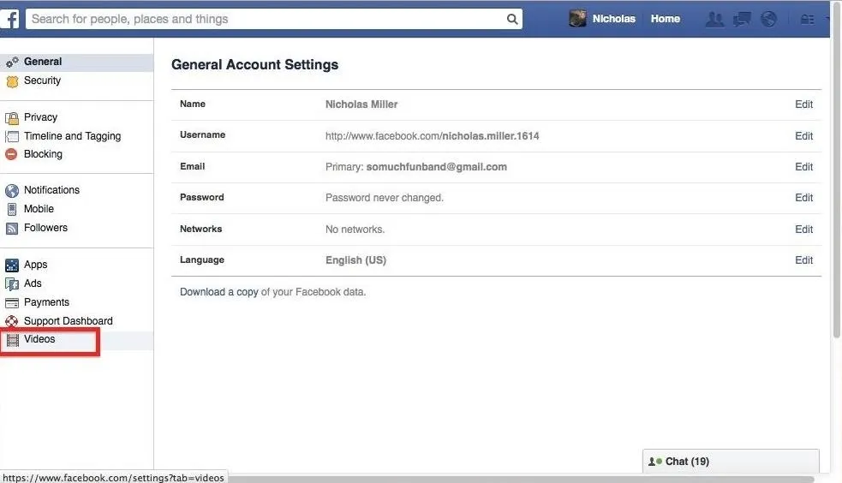Screen dimensions: 842x483
Task: Edit the Language row
Action: 803,260
